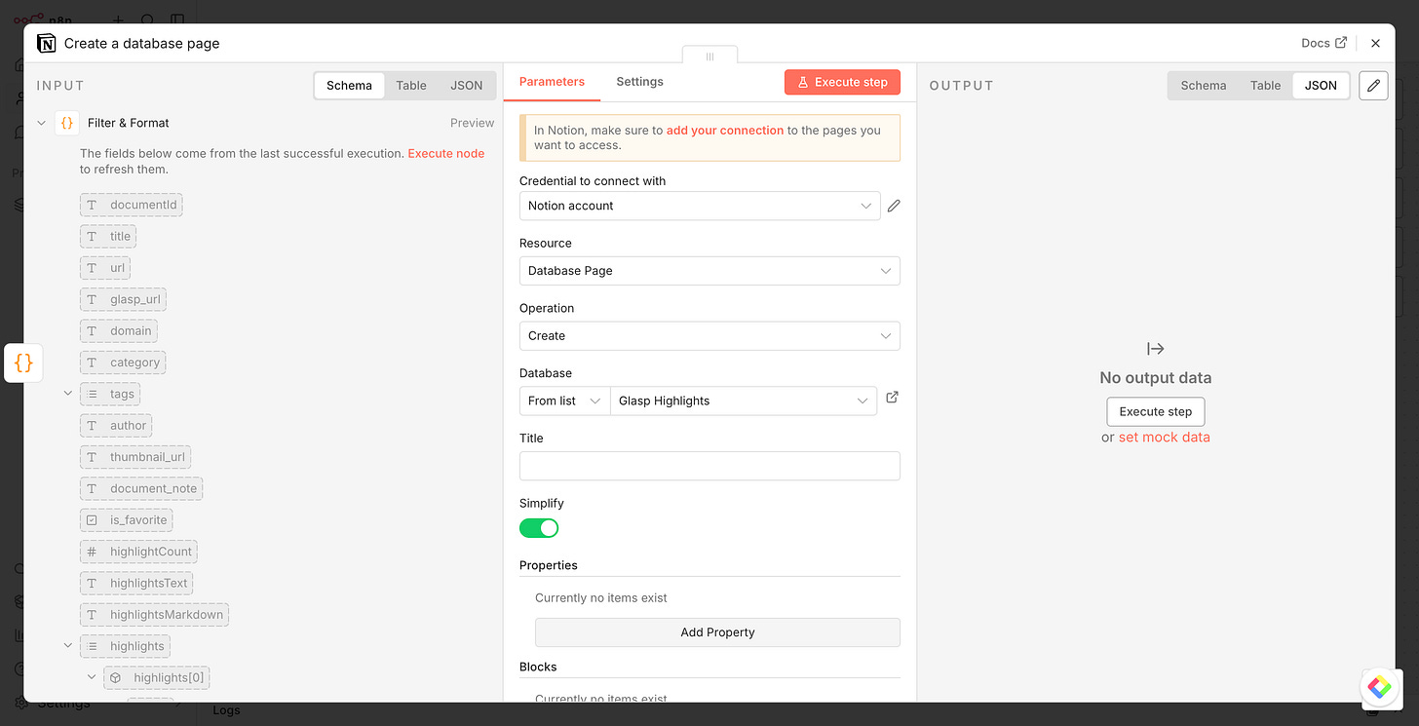The width and height of the screenshot is (1419, 726).
Task: Open the Operation dropdown showing Create
Action: [709, 335]
